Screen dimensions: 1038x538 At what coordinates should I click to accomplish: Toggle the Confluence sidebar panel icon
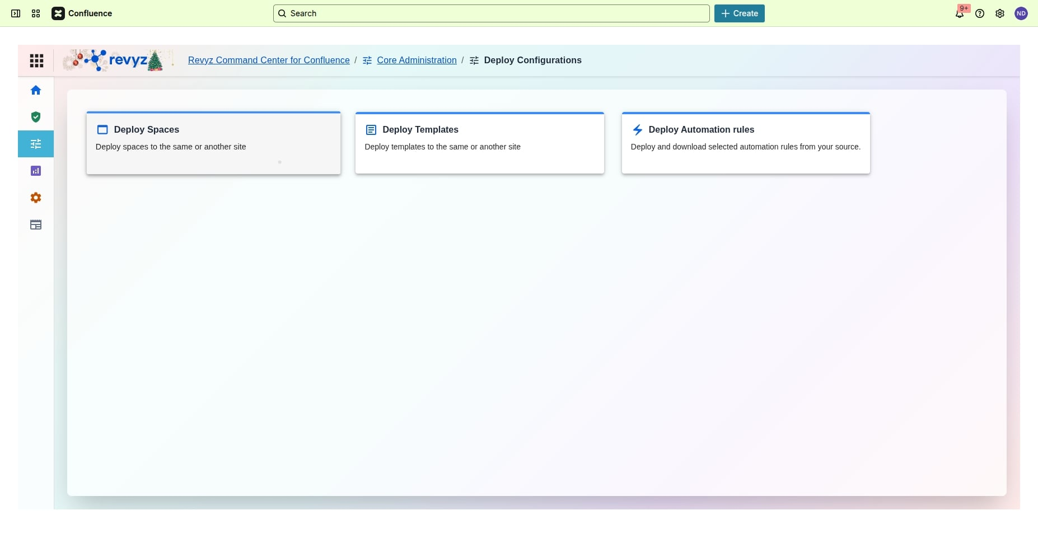click(16, 13)
